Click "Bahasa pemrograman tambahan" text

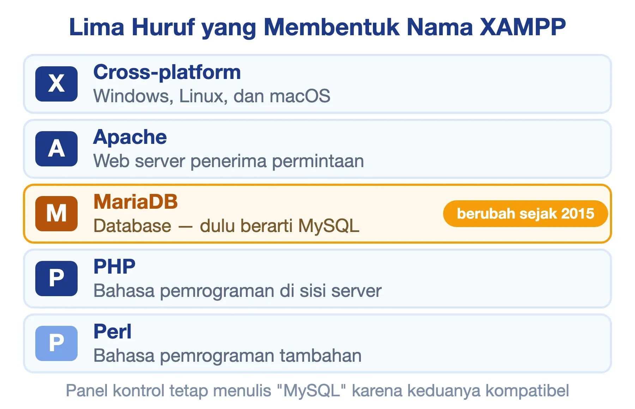click(x=228, y=356)
